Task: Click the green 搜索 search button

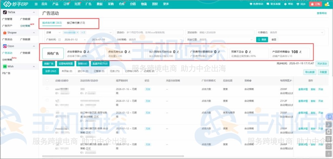Action: tap(262, 39)
